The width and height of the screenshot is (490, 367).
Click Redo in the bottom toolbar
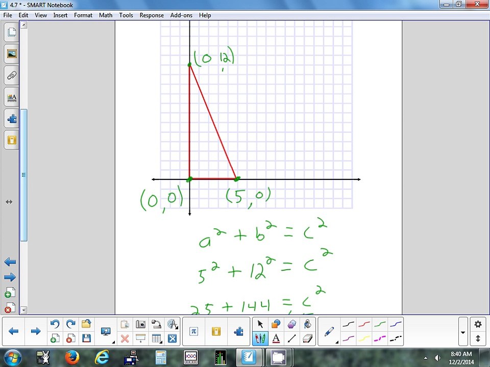coord(70,324)
